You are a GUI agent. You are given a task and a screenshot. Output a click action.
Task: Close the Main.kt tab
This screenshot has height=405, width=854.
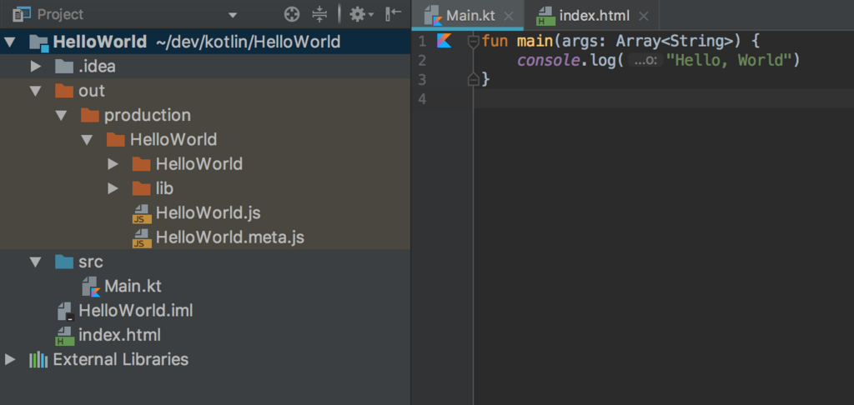(x=509, y=16)
